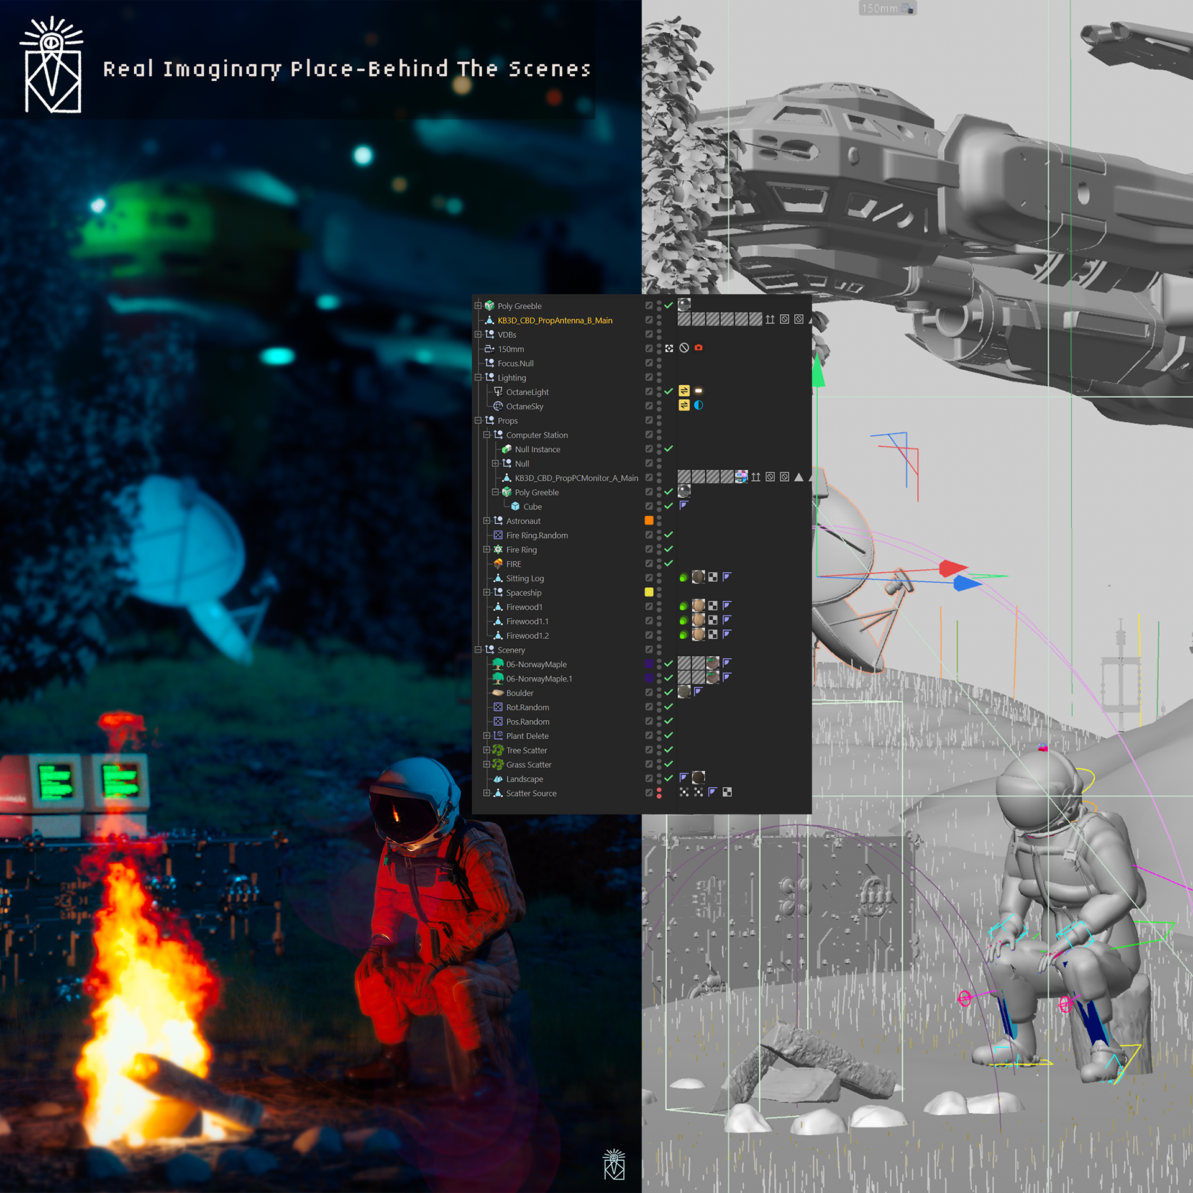Toggle enable checkmark on FIRE object

point(669,563)
